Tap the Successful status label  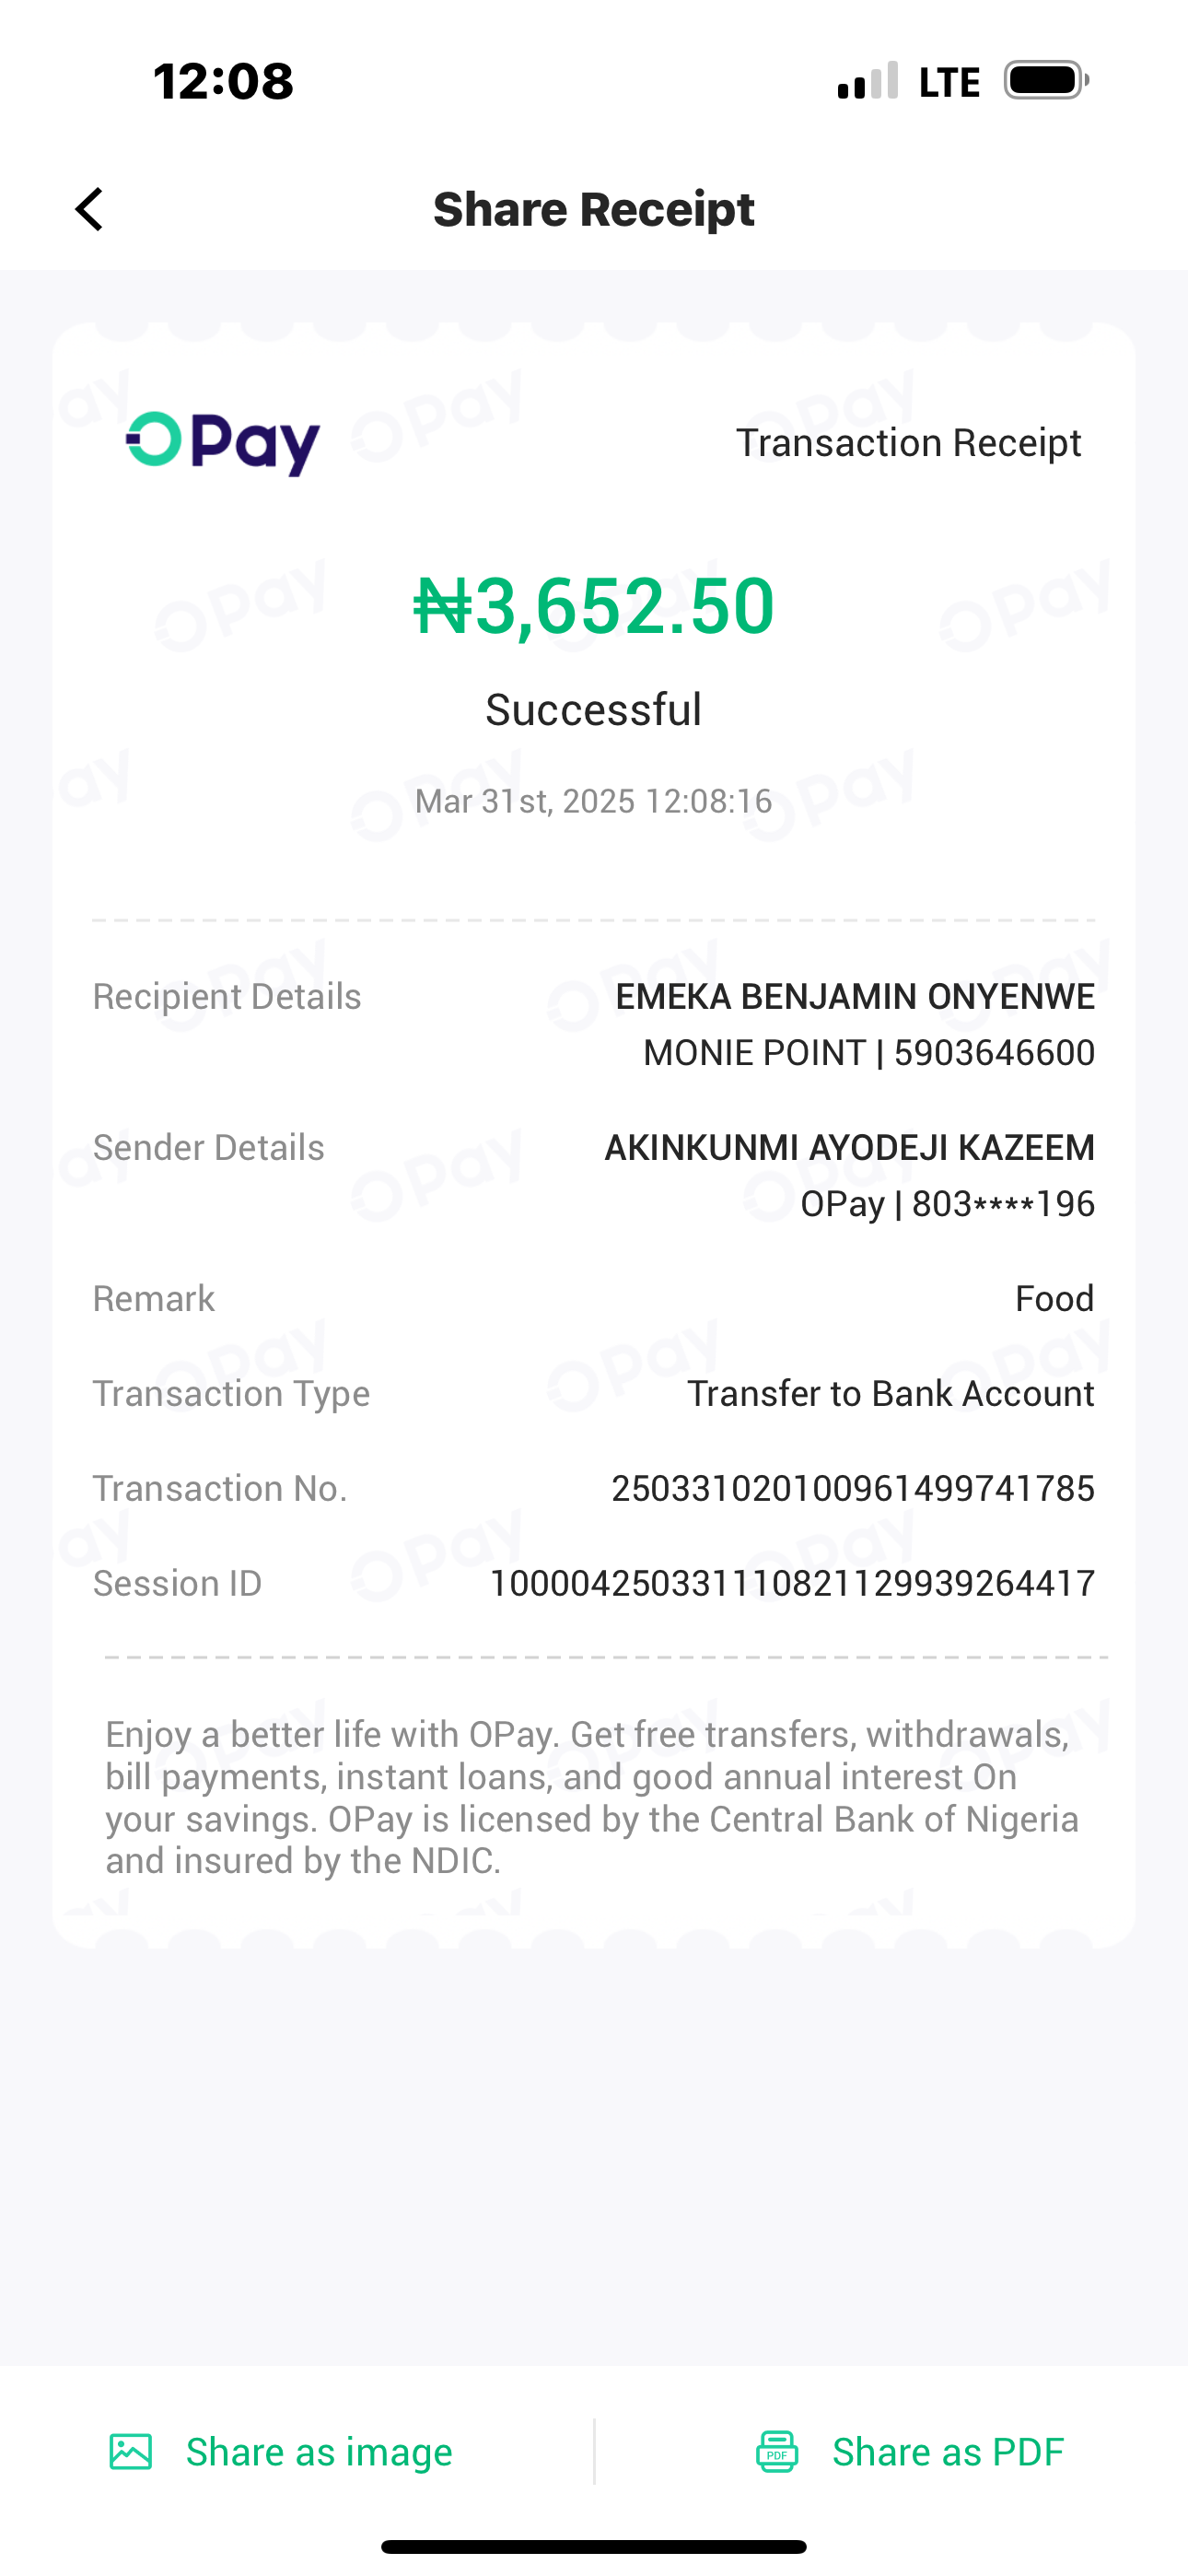(x=593, y=710)
